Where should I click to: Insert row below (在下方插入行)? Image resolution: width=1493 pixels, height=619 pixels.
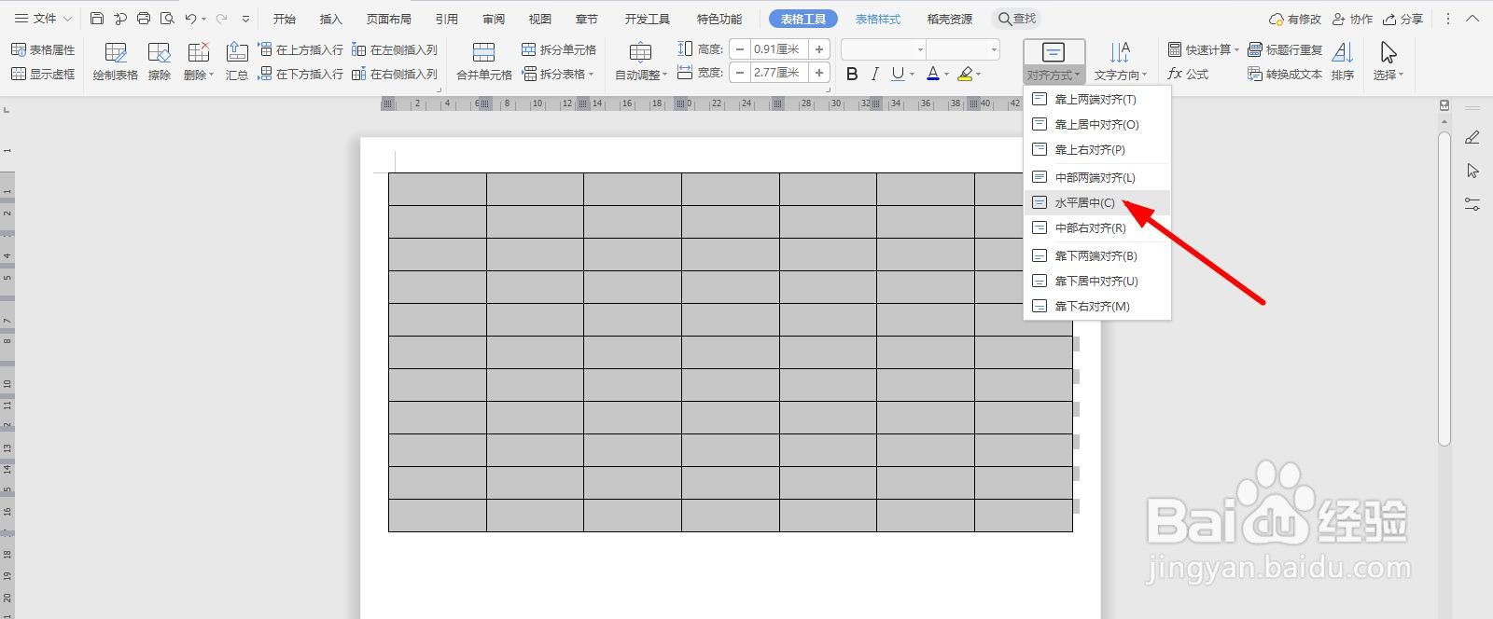[300, 74]
